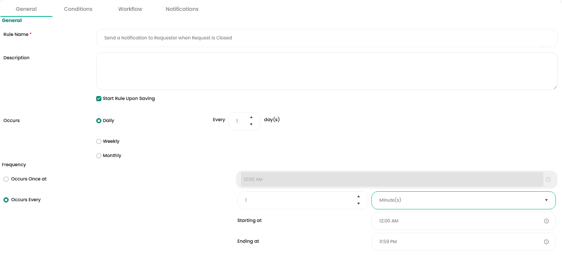Image resolution: width=562 pixels, height=257 pixels.
Task: Select the Daily occurrence radio button
Action: coord(99,121)
